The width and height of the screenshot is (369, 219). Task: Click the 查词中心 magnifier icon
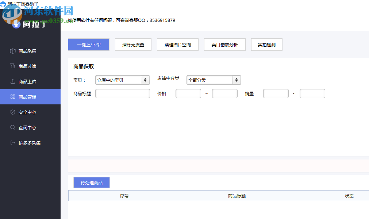coord(13,127)
